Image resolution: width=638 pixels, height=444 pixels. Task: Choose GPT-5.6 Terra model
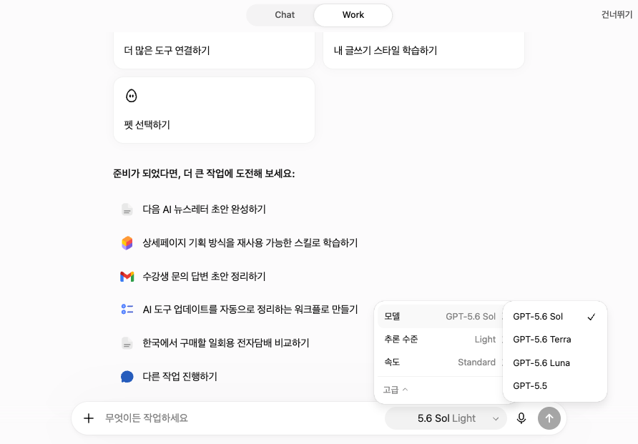click(554, 339)
